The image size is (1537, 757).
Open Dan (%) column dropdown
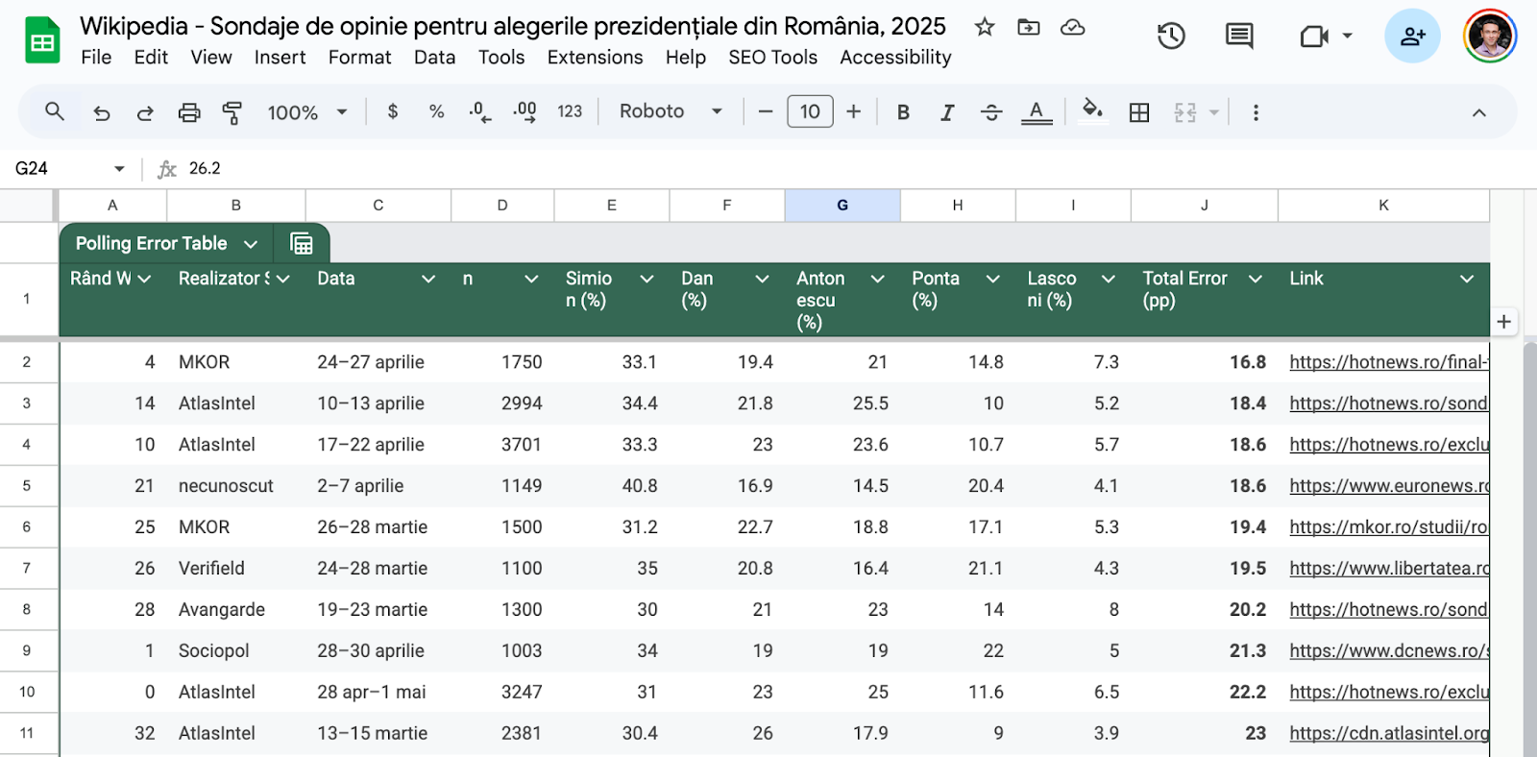[762, 279]
